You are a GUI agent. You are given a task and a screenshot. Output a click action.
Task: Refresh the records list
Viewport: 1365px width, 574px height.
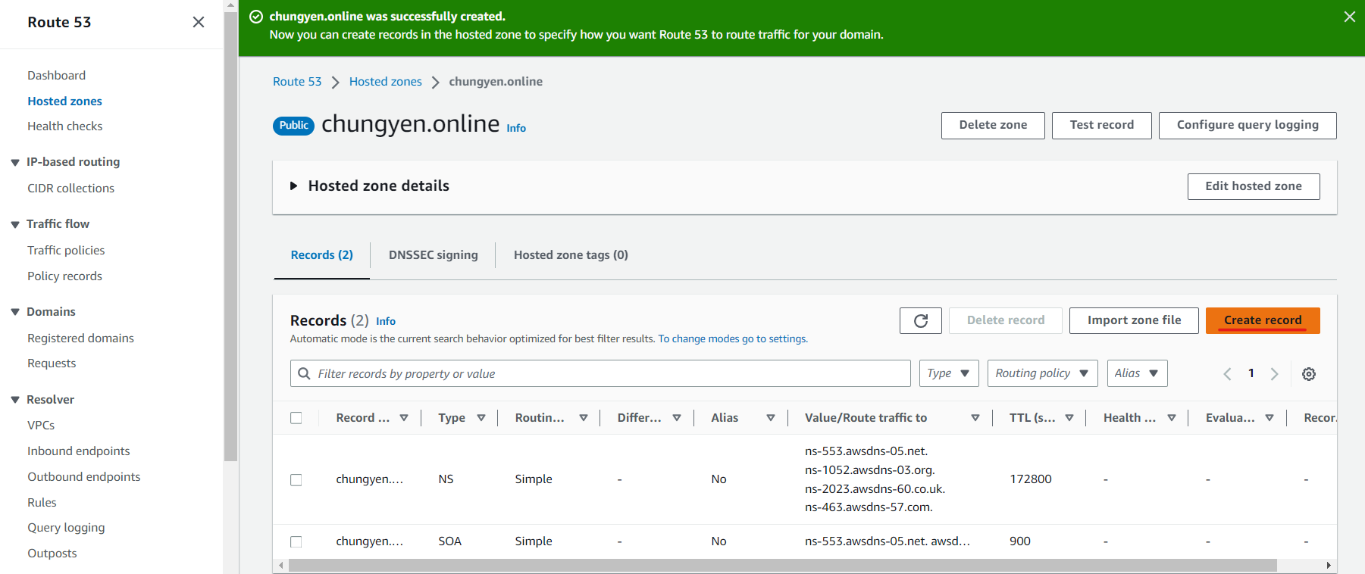pyautogui.click(x=921, y=320)
